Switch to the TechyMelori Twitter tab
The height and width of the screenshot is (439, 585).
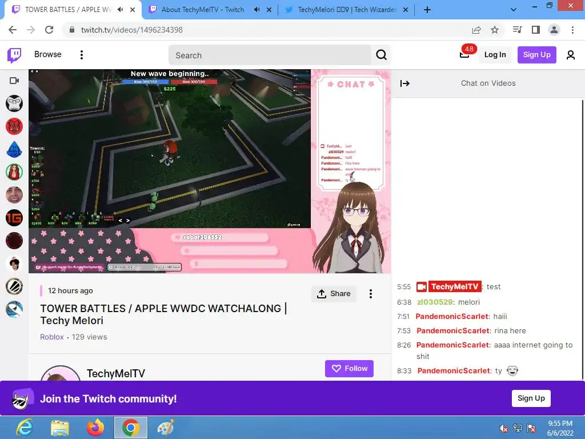347,10
